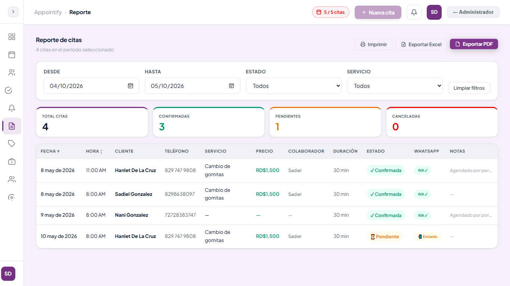Click the notification bell in top bar
This screenshot has height=286, width=510.
[x=414, y=12]
